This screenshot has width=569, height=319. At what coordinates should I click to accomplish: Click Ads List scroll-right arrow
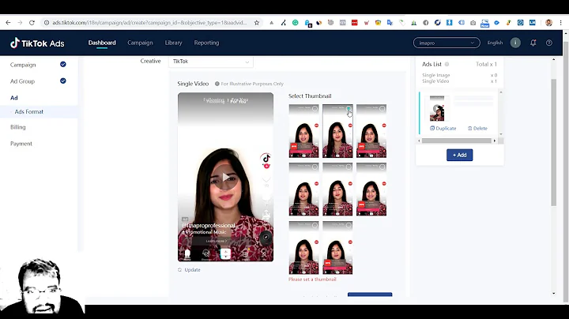pos(494,141)
